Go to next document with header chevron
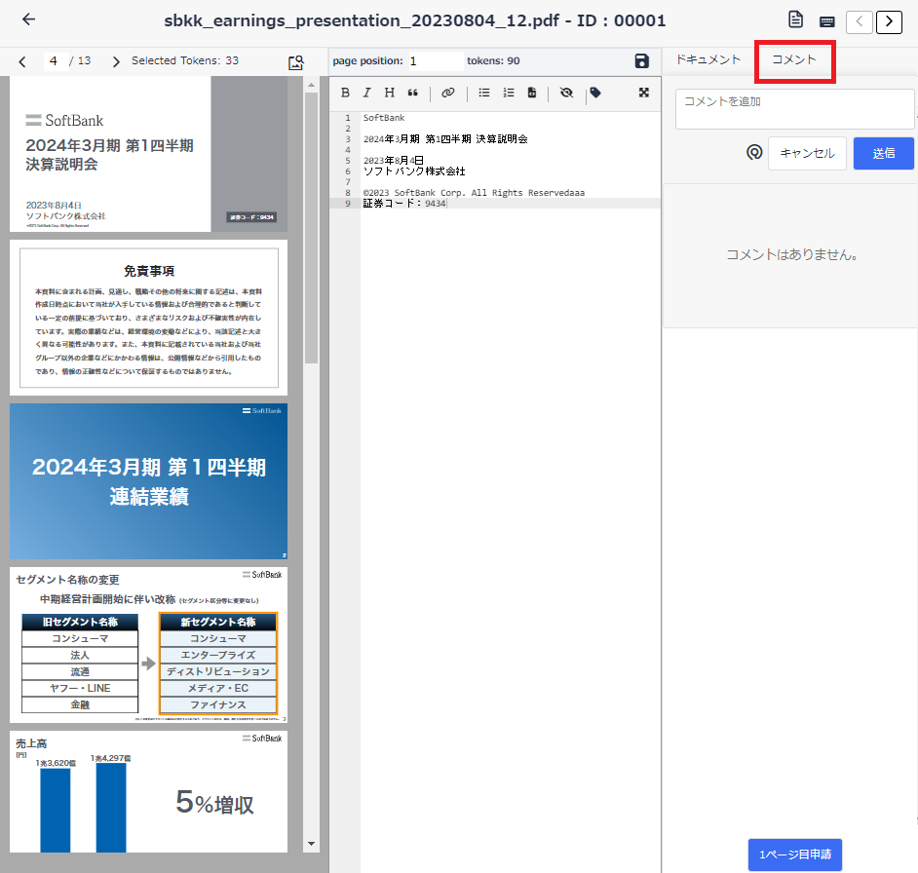This screenshot has height=873, width=918. [889, 22]
